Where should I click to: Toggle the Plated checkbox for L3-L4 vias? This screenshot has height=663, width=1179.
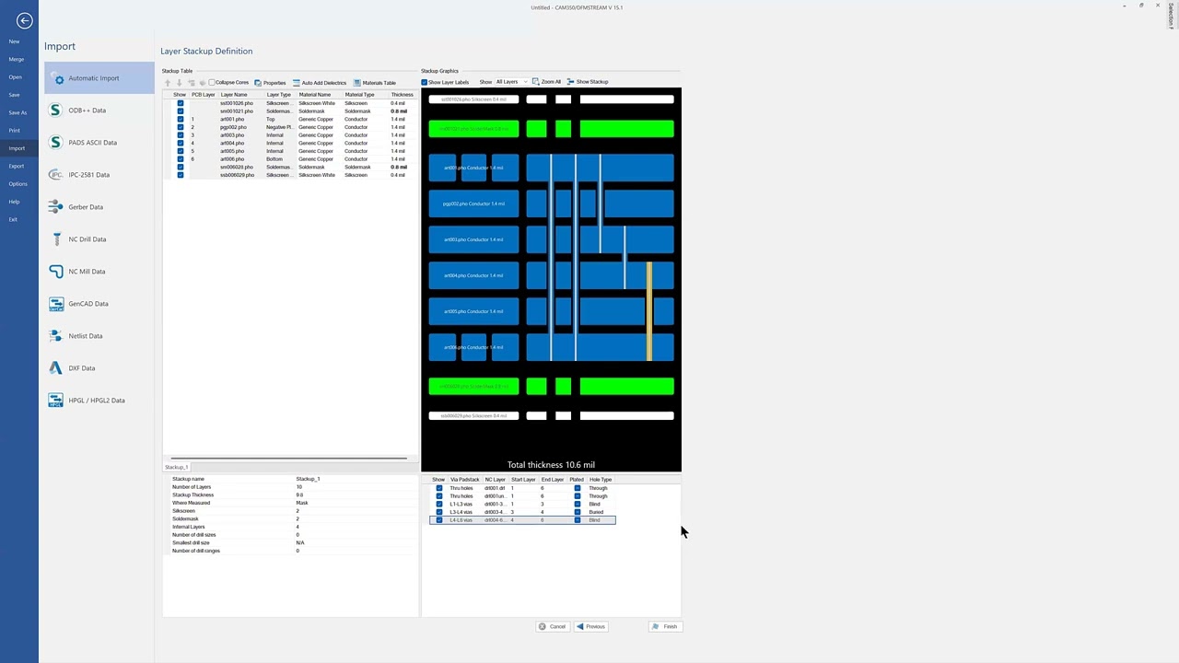577,512
